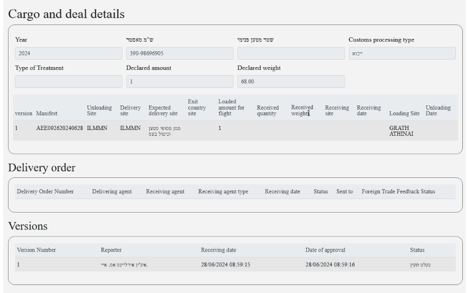Focus the Customs processing type field

point(402,53)
